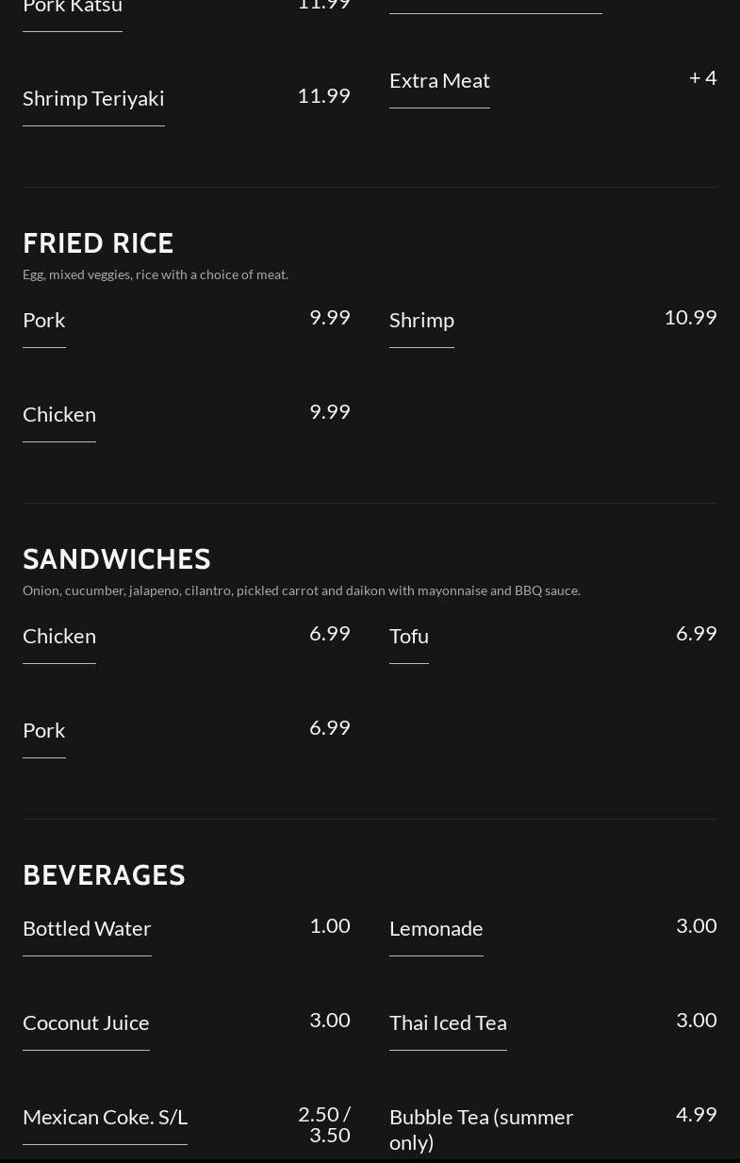Viewport: 740px width, 1163px height.
Task: Open the Bubble Tea (summer only) item
Action: click(x=482, y=1129)
